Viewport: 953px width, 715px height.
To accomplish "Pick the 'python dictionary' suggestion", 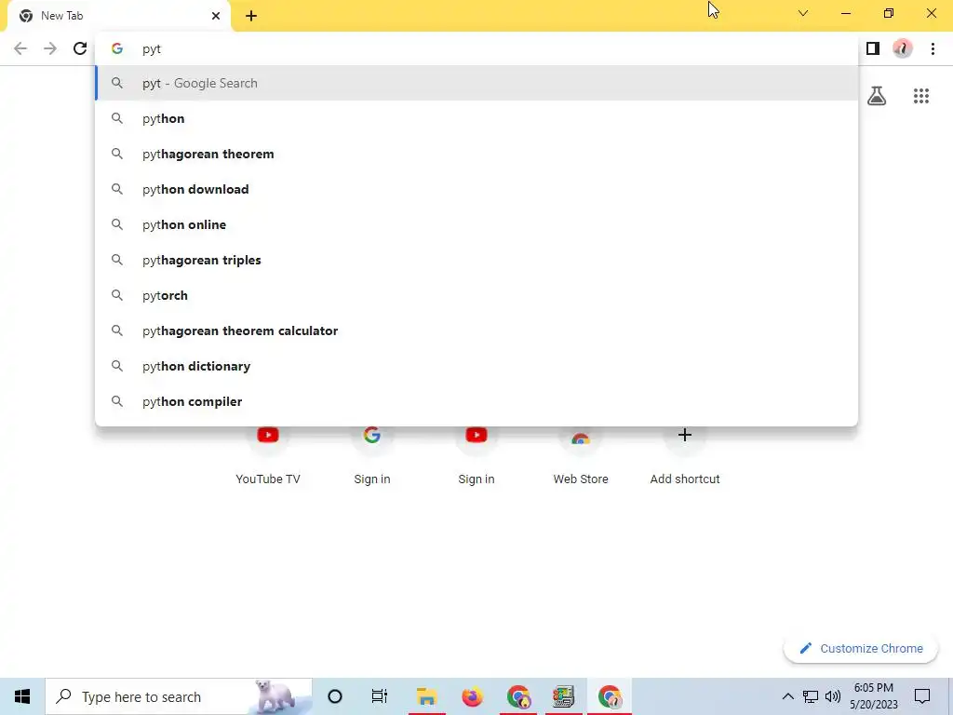I will [x=476, y=366].
